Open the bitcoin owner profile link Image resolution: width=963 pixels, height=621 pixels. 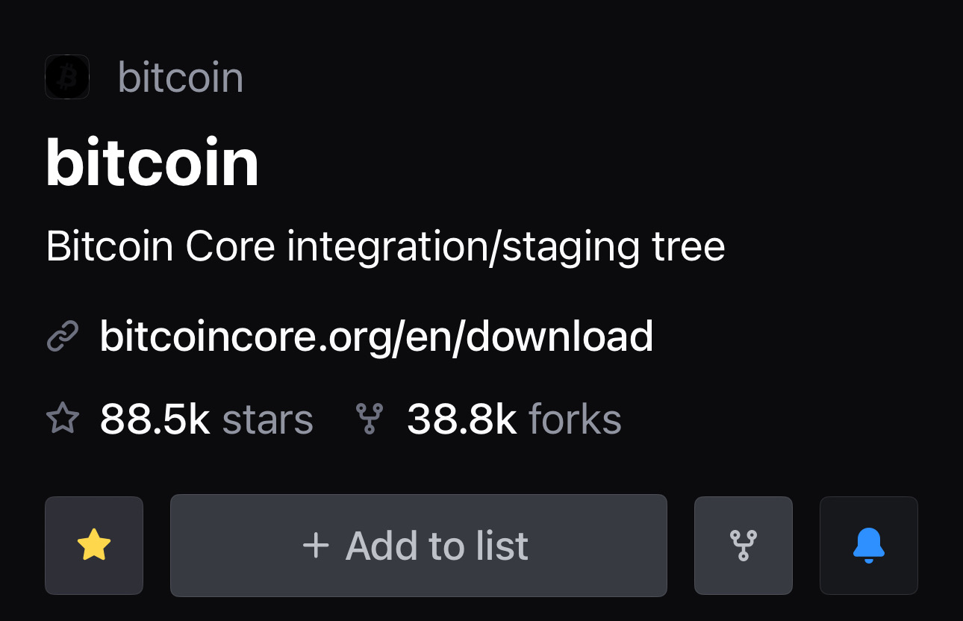(181, 78)
